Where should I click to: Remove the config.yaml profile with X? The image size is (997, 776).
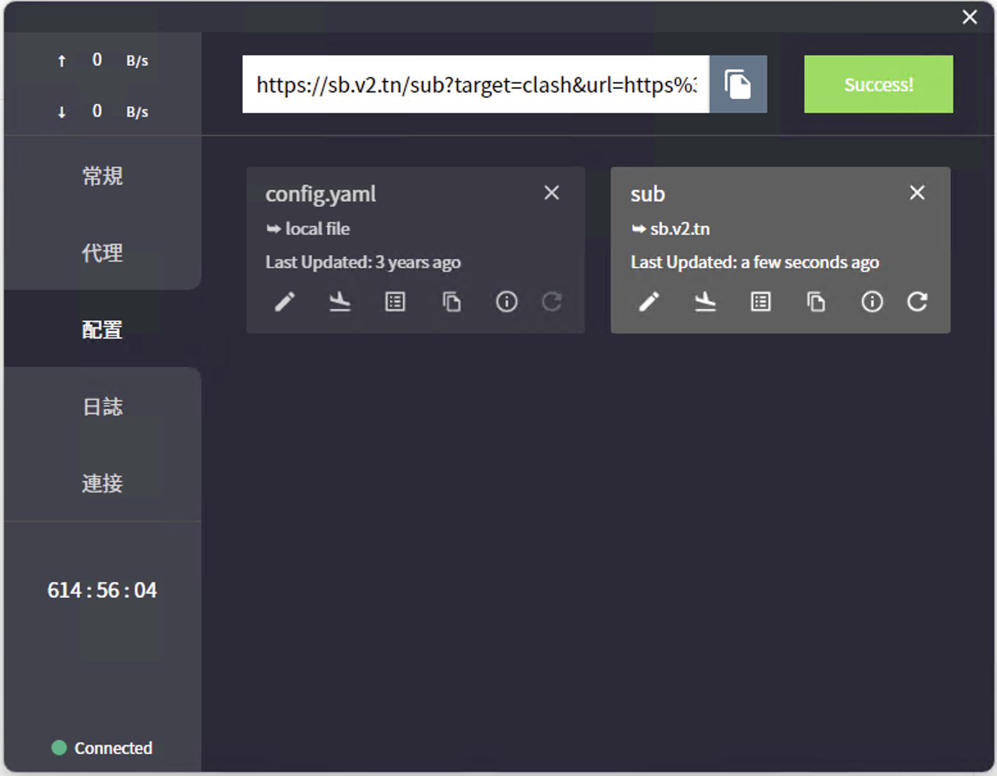pyautogui.click(x=552, y=193)
